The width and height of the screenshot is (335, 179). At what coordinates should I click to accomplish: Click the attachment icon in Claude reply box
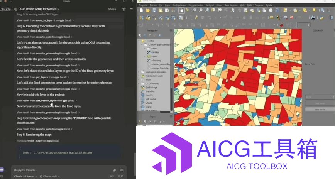click(x=115, y=170)
